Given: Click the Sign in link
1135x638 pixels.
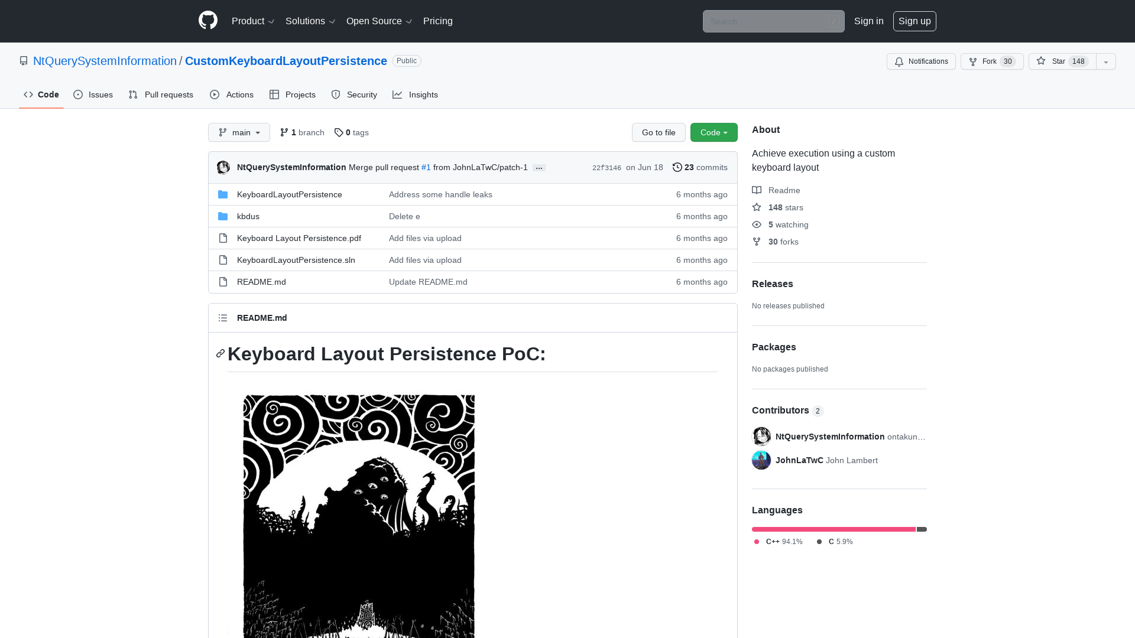Looking at the screenshot, I should click(x=869, y=21).
